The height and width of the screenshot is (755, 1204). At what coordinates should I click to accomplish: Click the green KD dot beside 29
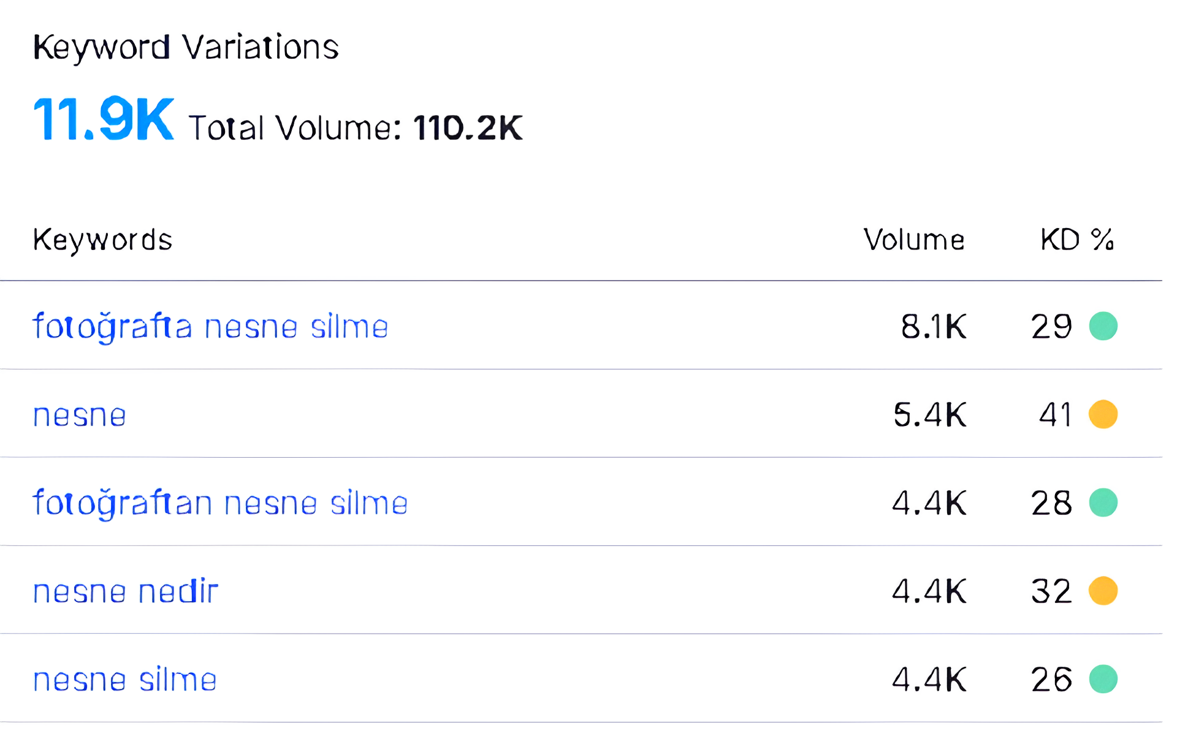[x=1103, y=326]
